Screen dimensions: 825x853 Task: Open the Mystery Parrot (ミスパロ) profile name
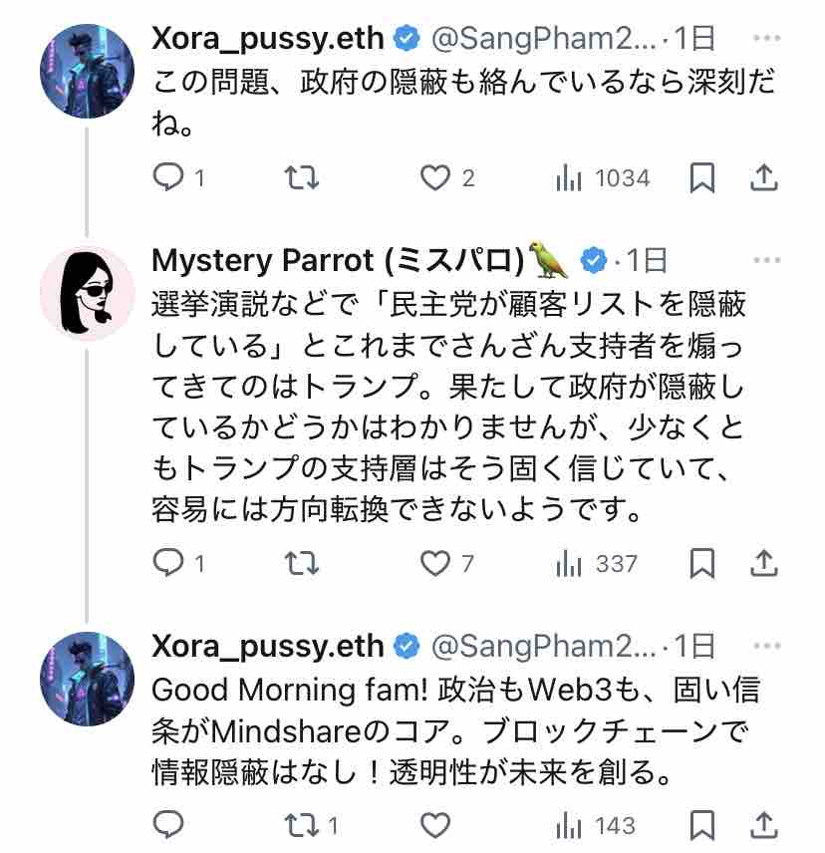click(x=338, y=261)
